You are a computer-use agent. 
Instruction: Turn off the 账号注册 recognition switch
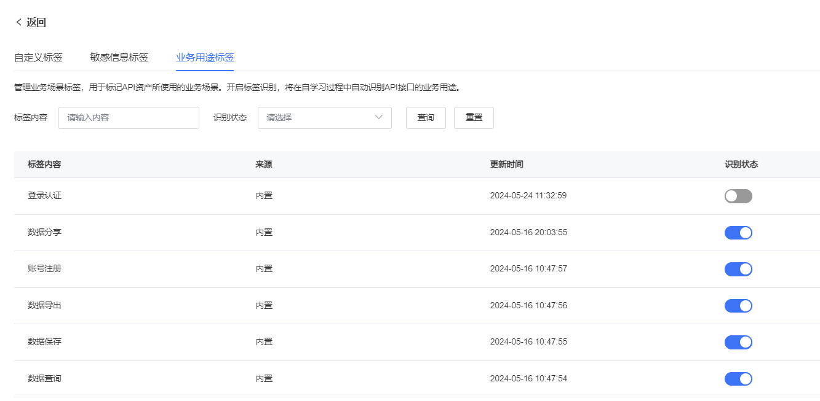(738, 269)
